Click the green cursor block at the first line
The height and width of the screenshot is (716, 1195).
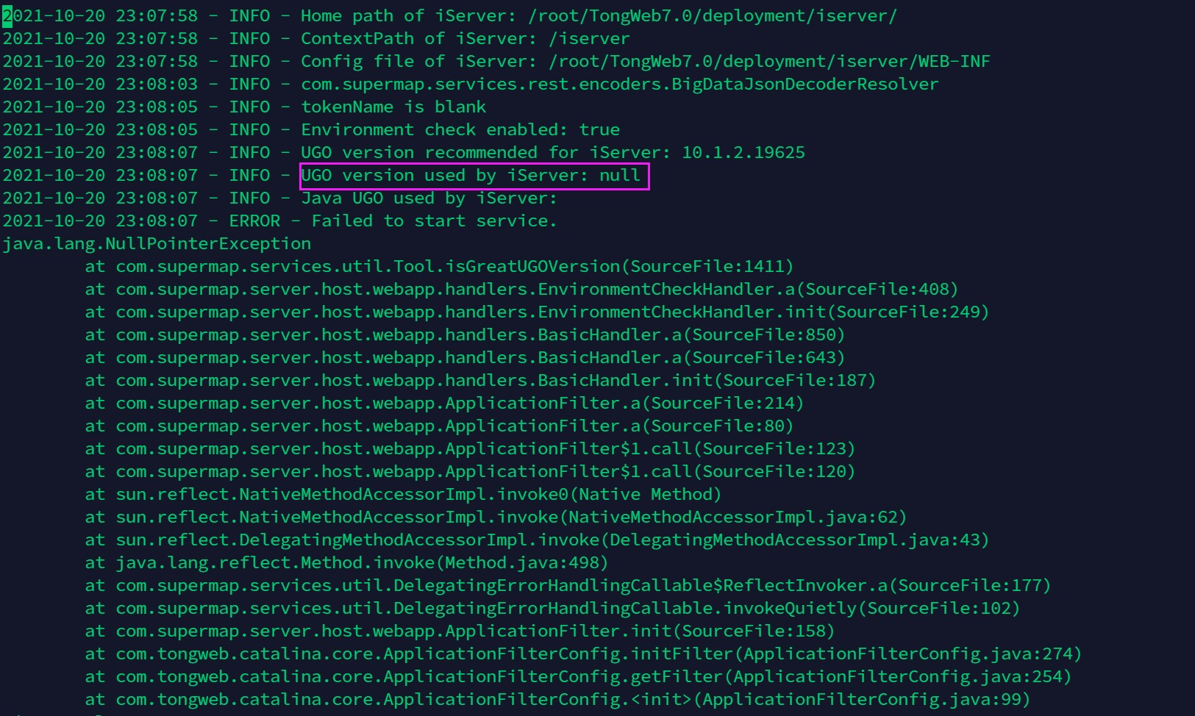[x=7, y=16]
